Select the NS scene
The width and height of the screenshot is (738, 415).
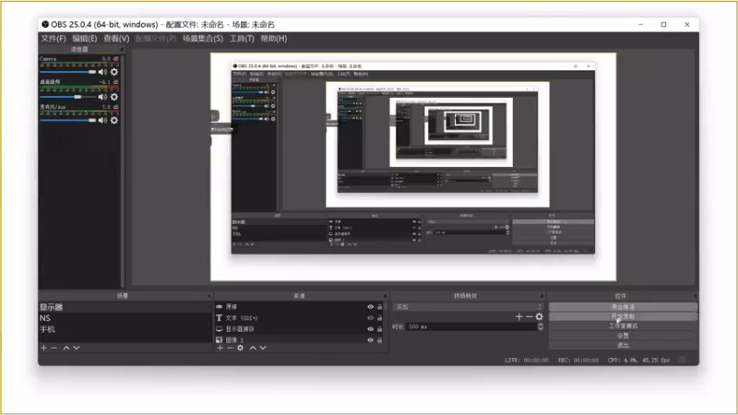pos(125,318)
